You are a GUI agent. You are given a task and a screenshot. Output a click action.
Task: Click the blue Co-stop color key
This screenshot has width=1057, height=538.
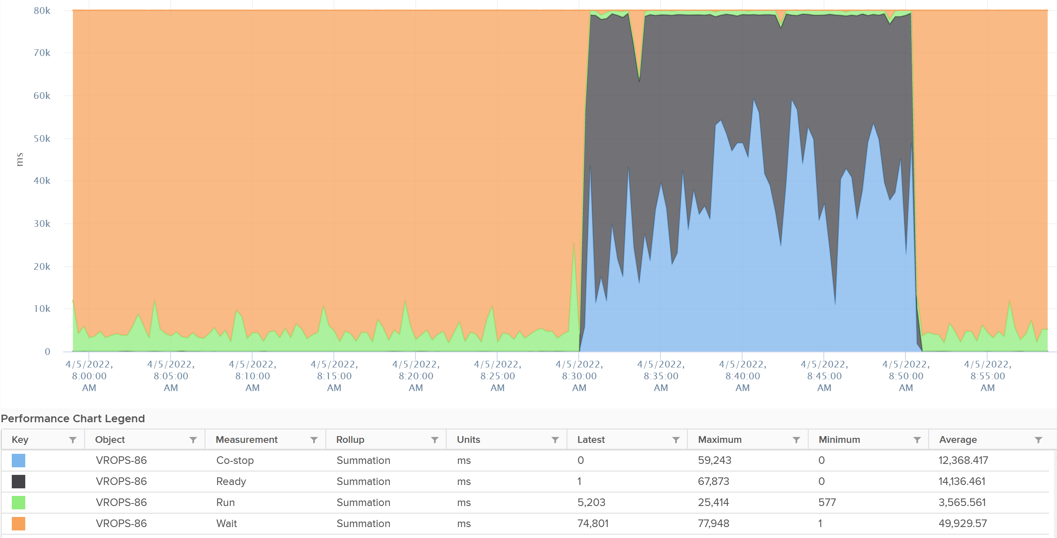point(19,461)
